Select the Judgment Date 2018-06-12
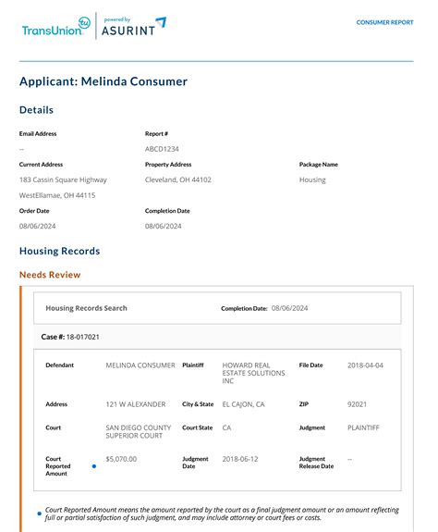 [x=240, y=459]
